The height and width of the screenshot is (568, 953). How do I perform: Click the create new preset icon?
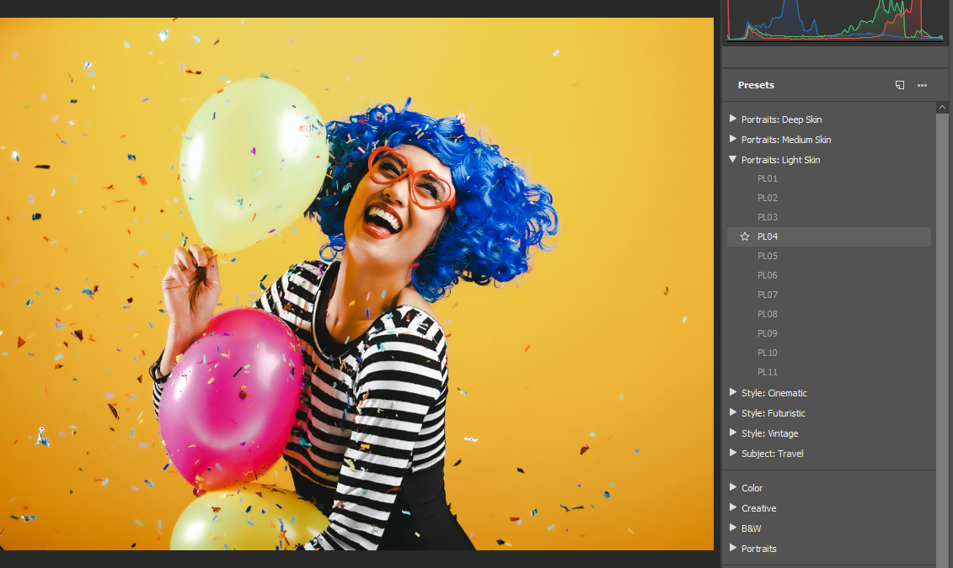900,85
